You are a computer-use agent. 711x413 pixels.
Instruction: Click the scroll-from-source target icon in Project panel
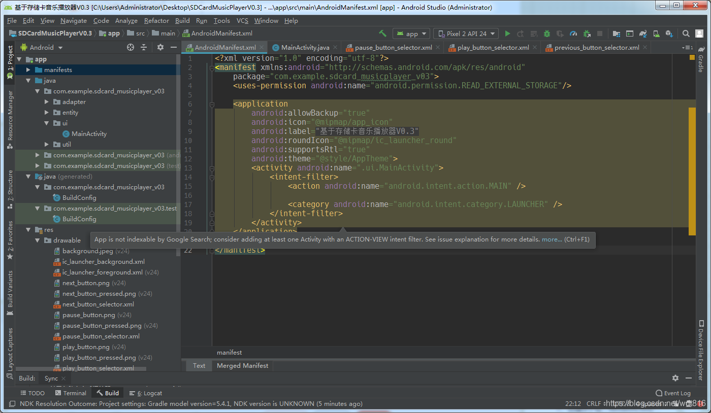131,47
